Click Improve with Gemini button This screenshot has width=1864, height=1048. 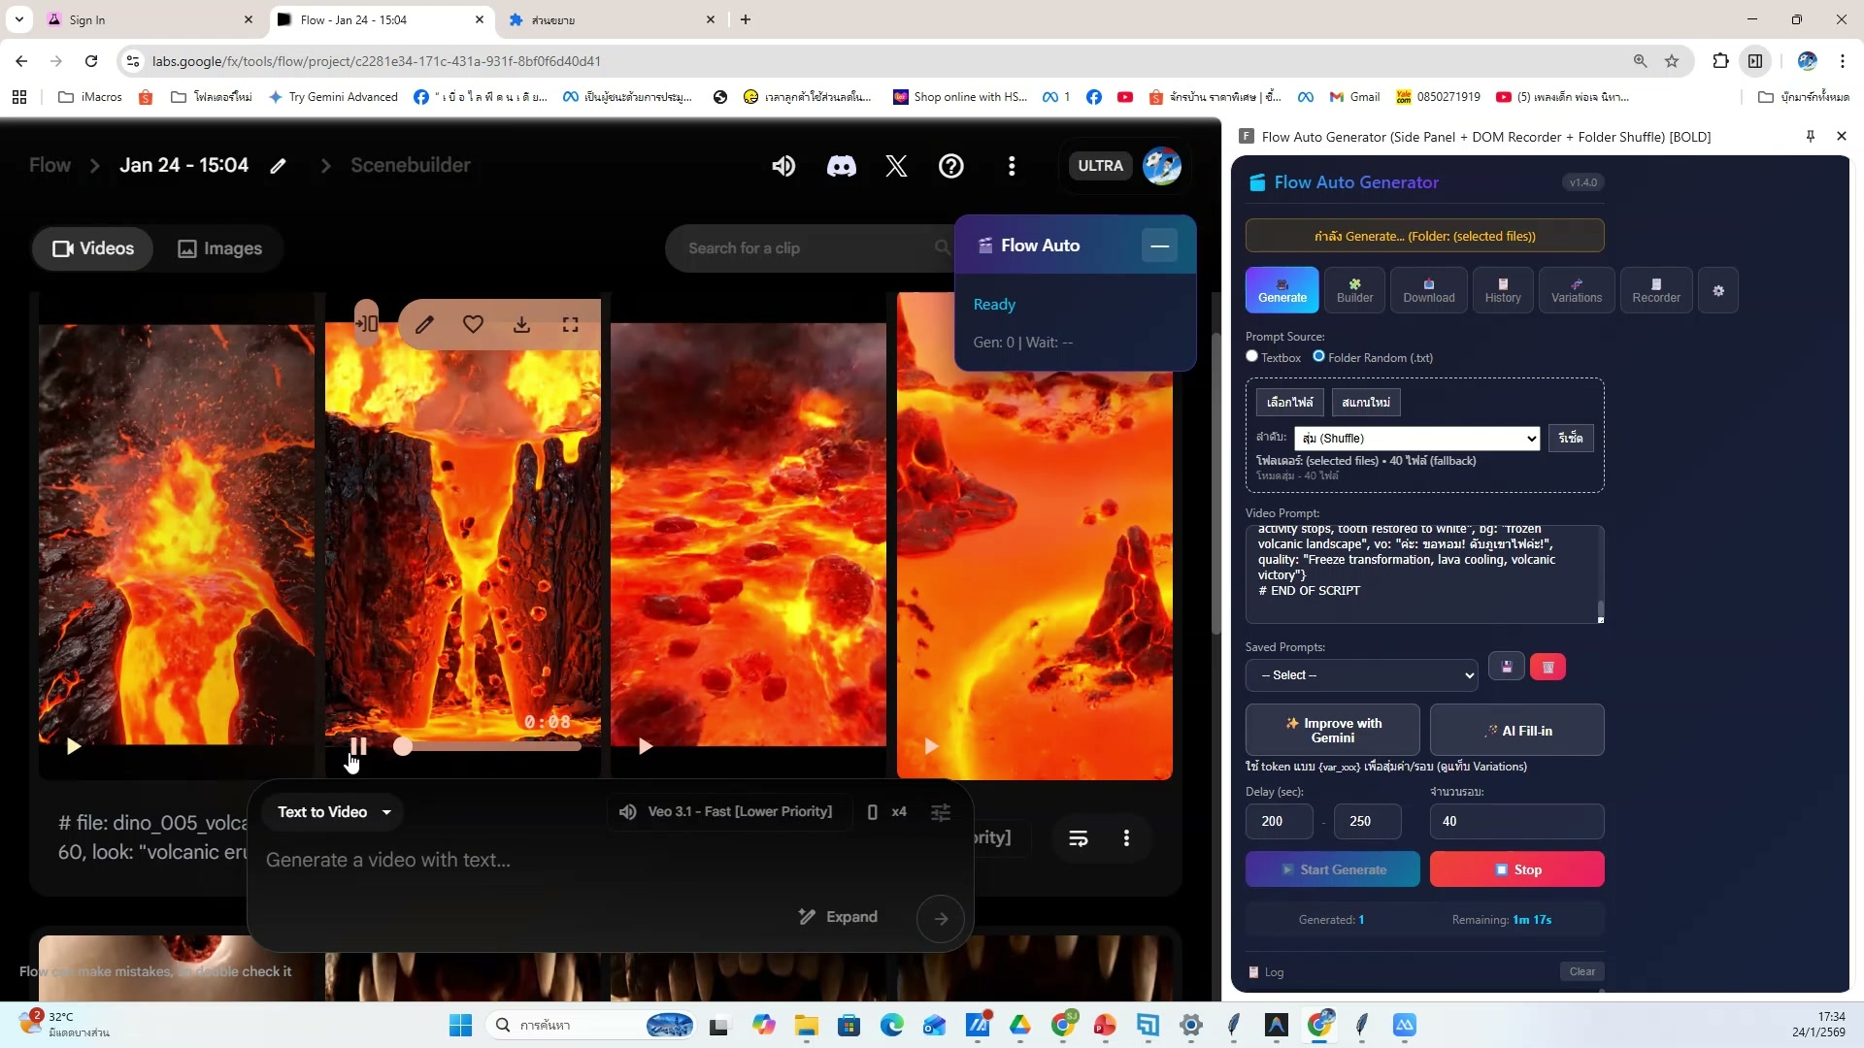1332,730
